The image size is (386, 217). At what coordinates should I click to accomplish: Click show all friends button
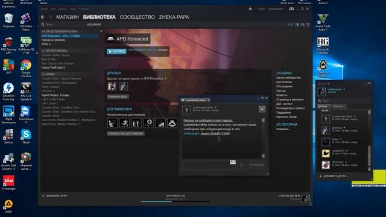118,96
